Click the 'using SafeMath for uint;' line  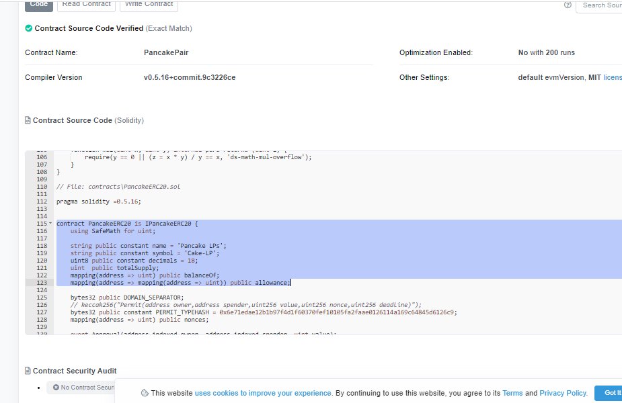[113, 231]
